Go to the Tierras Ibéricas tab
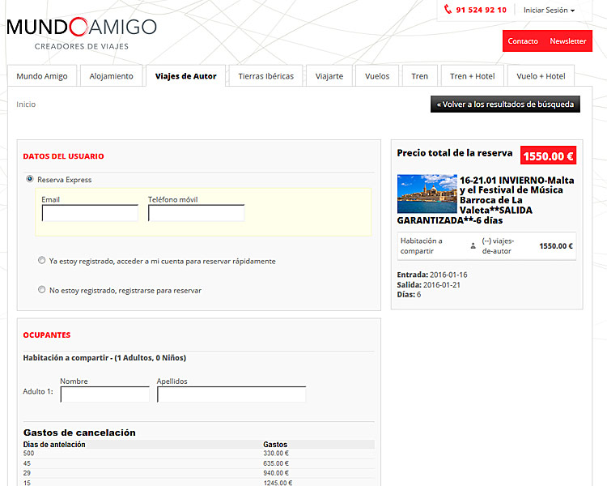607x486 pixels. click(x=266, y=76)
